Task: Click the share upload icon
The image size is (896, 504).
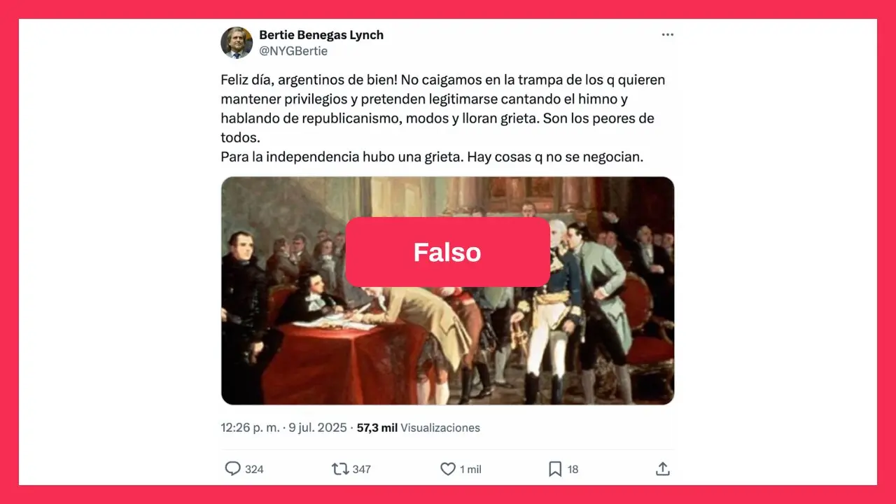Action: [663, 469]
